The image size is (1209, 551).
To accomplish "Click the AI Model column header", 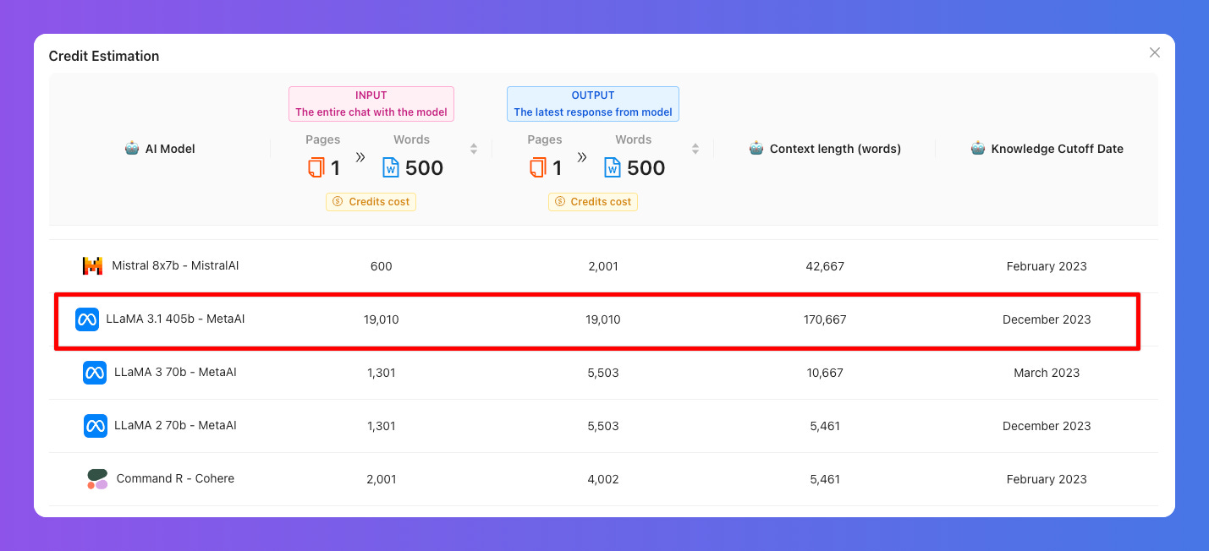I will coord(170,149).
